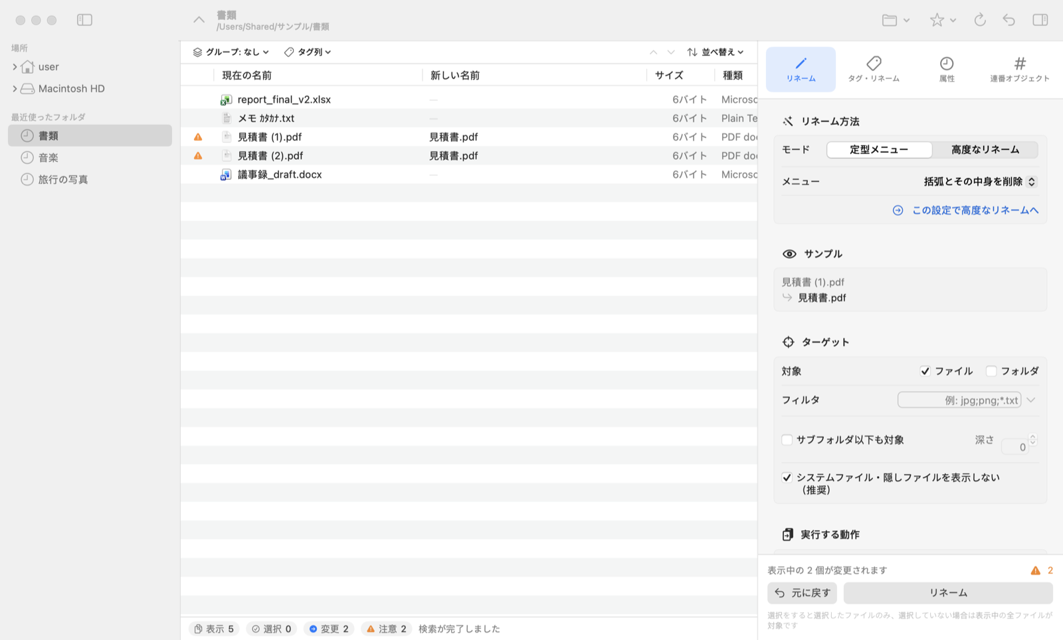Viewport: 1063px width, 640px height.
Task: Click the warning icon beside 見積書 (2).pdf
Action: 198,155
